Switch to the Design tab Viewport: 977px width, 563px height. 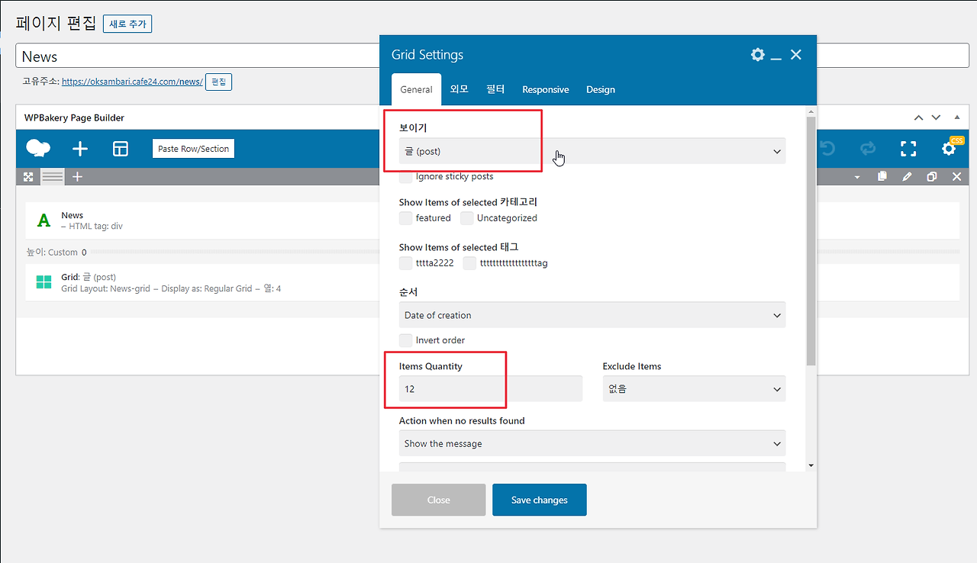pos(601,89)
